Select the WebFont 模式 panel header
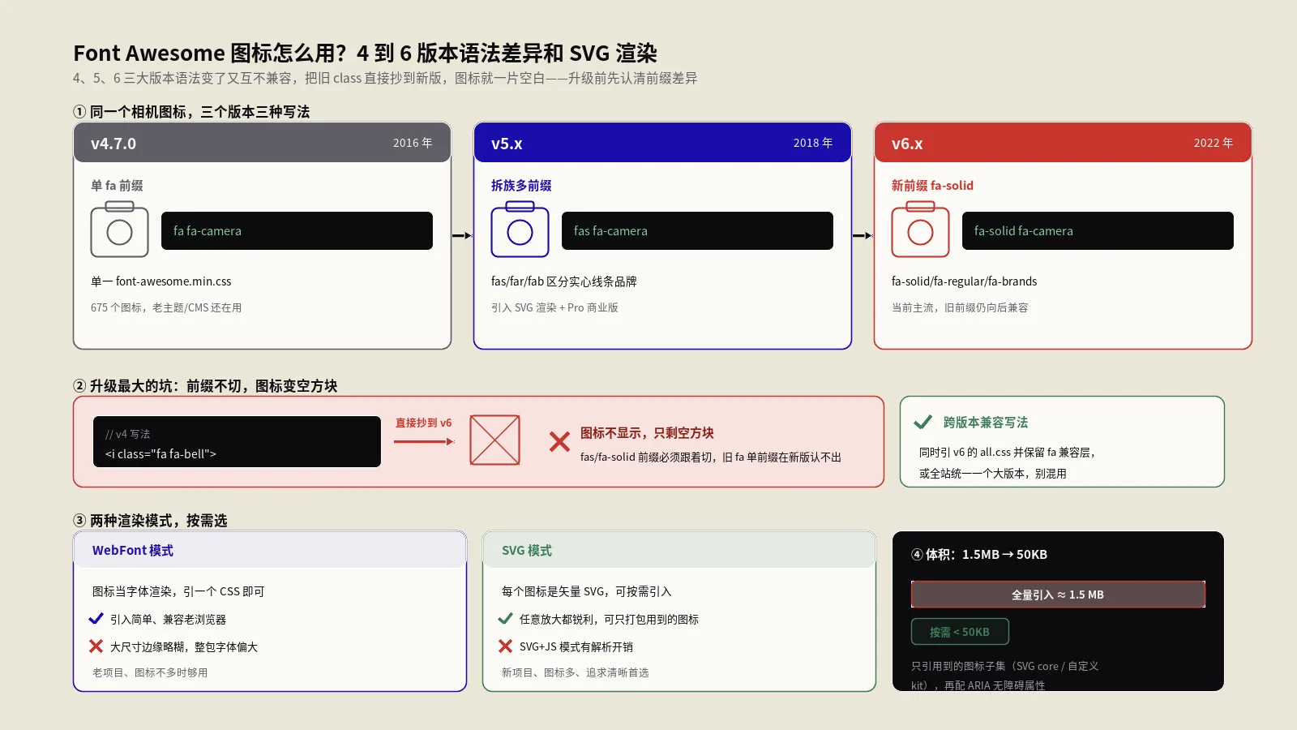1297x730 pixels. point(270,550)
